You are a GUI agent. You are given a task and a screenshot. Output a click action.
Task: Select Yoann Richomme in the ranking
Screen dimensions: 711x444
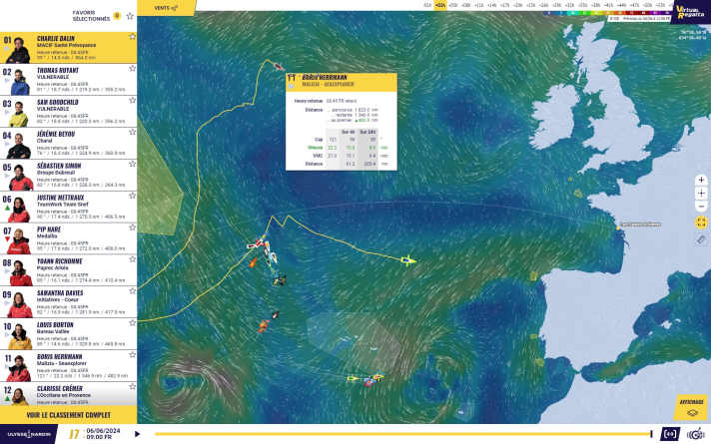[69, 270]
